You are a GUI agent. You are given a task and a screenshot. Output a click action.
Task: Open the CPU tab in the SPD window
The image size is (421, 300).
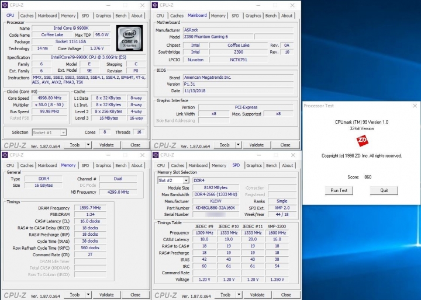pyautogui.click(x=161, y=165)
